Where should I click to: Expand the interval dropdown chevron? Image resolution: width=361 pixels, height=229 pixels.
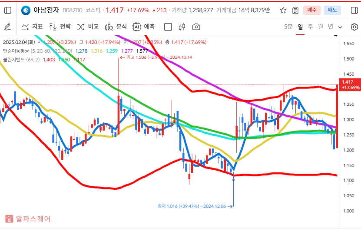(x=340, y=27)
